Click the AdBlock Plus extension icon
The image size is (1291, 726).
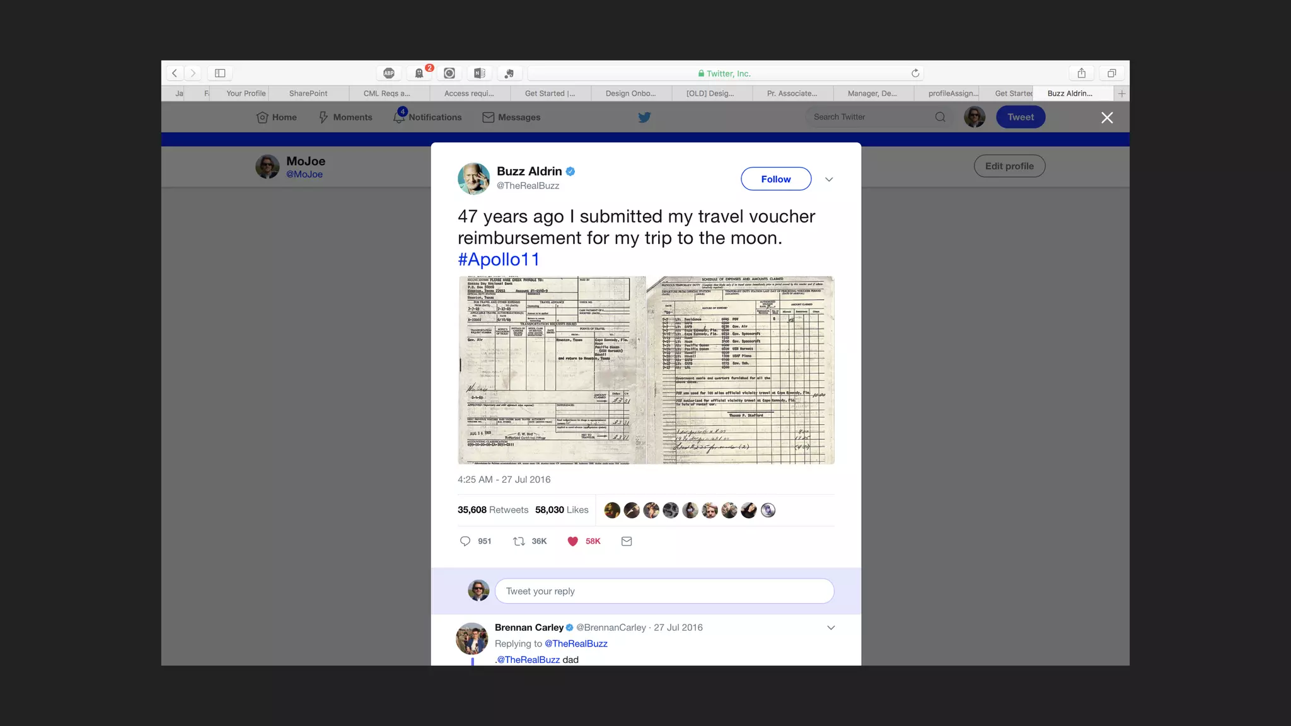(389, 73)
